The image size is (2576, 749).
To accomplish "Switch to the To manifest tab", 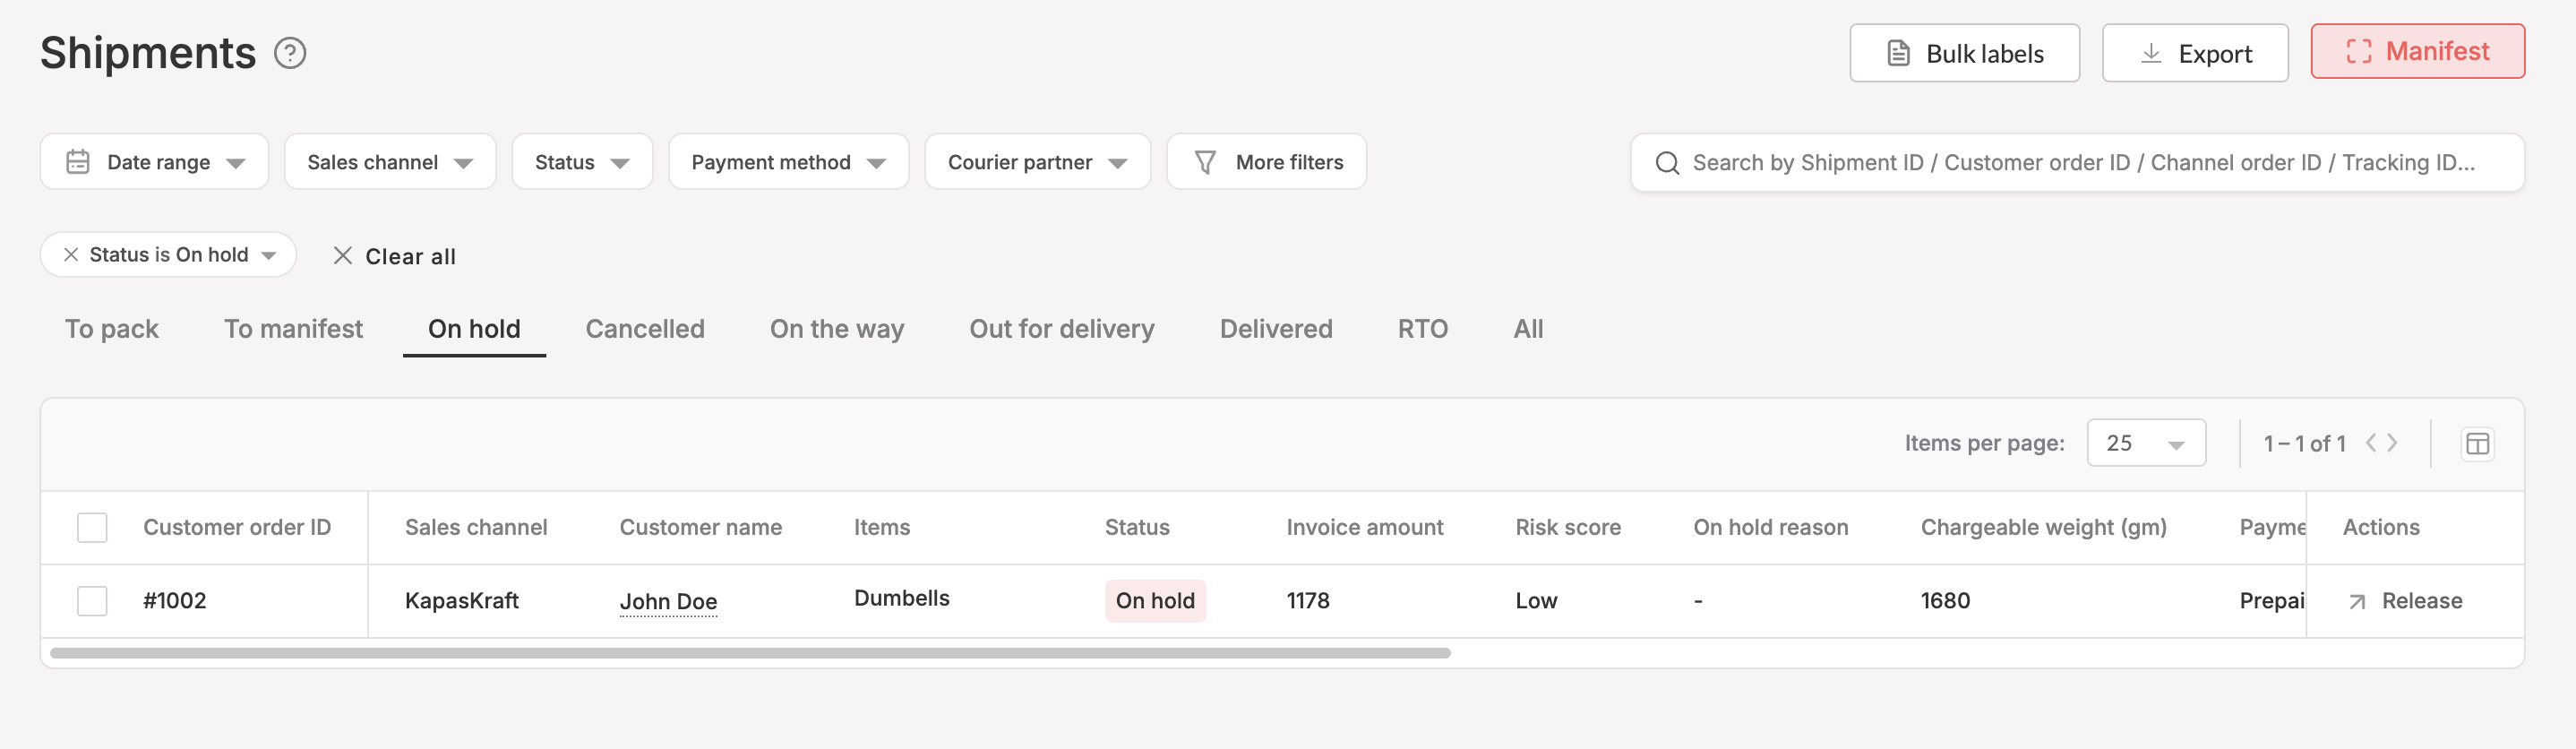I will coord(293,329).
